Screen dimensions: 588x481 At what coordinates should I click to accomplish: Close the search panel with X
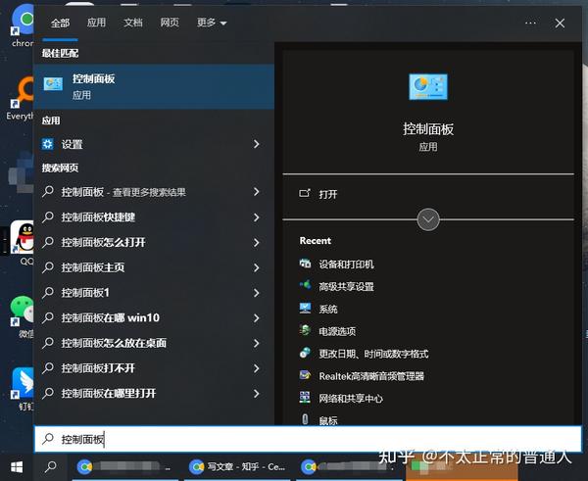tap(560, 24)
